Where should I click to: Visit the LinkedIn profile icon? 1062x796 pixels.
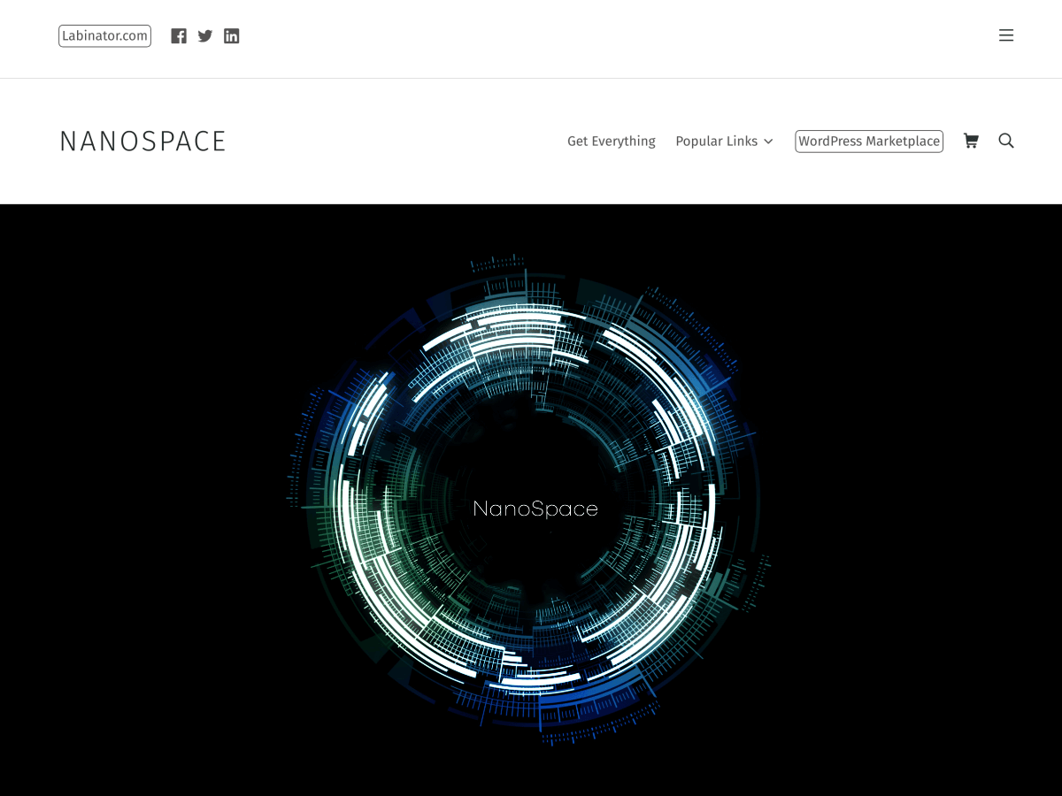tap(231, 35)
